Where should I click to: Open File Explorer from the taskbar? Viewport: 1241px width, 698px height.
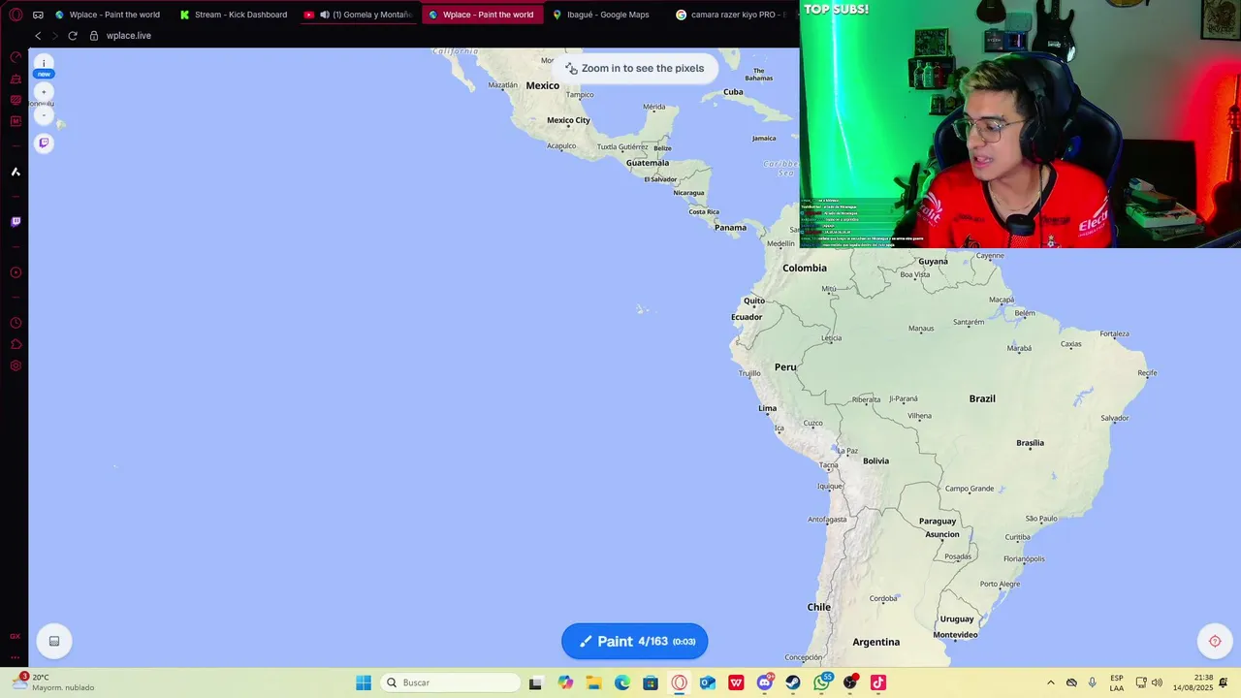coord(593,682)
